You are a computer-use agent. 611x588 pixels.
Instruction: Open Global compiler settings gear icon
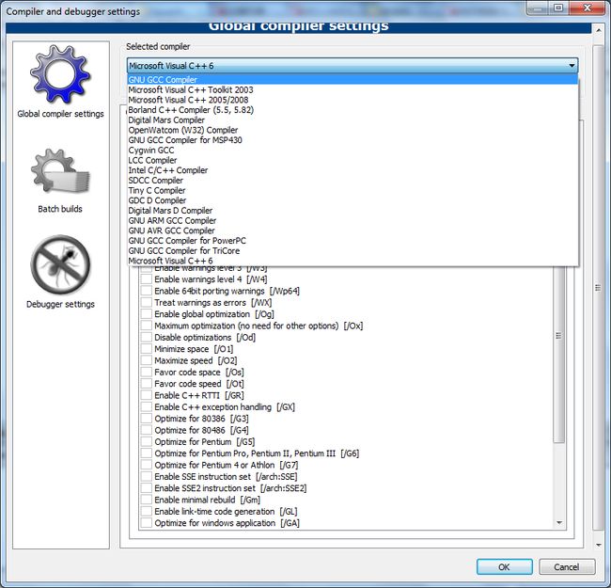(x=60, y=74)
